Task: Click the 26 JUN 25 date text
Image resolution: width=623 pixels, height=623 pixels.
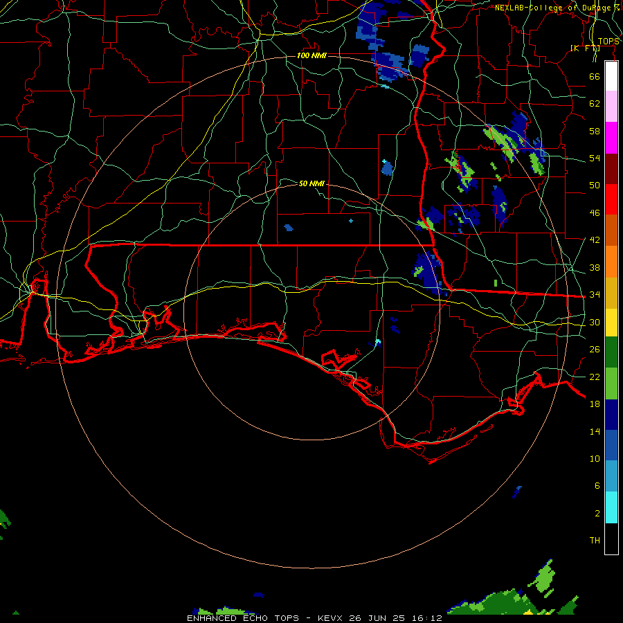Action: (377, 618)
